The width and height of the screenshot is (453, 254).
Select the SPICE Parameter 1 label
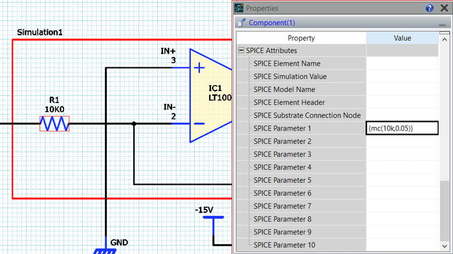click(282, 128)
